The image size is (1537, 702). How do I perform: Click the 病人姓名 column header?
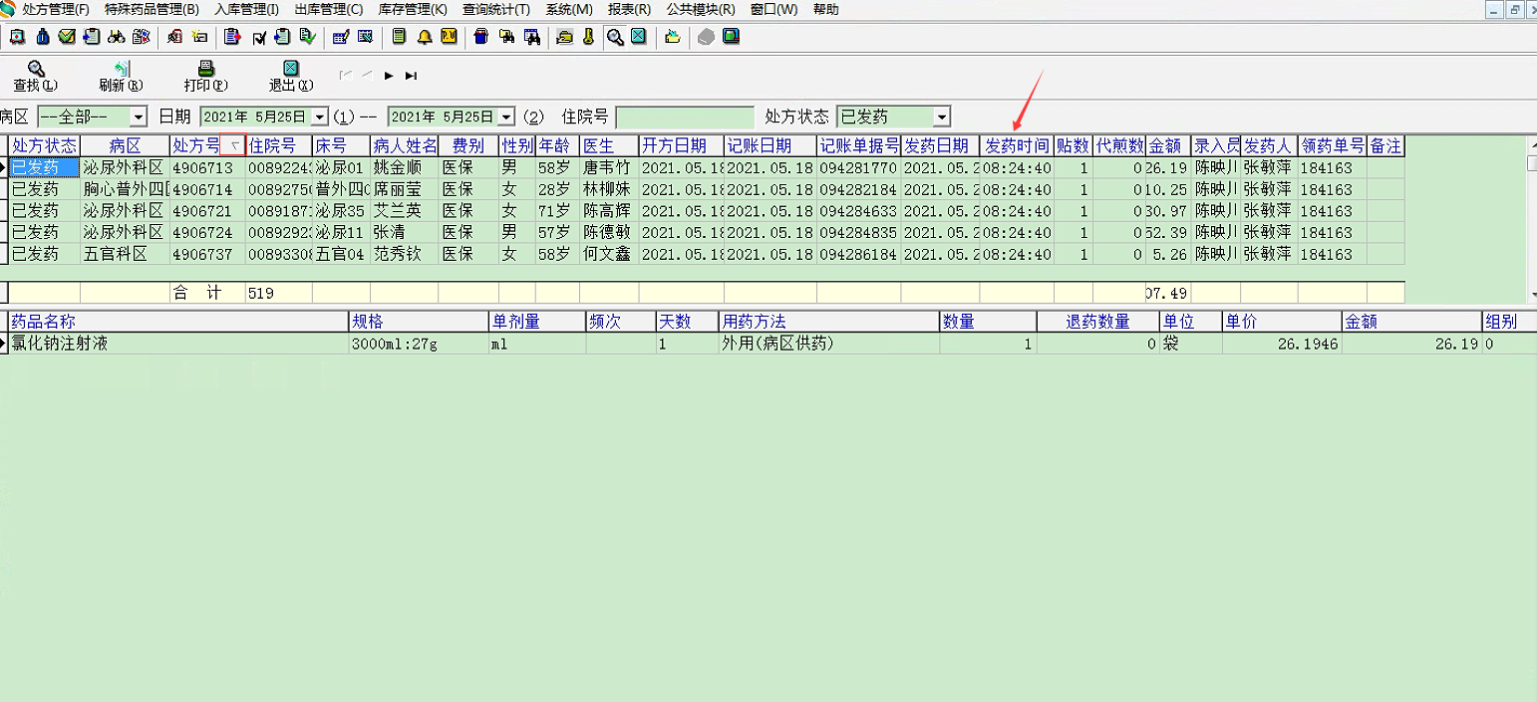point(404,145)
